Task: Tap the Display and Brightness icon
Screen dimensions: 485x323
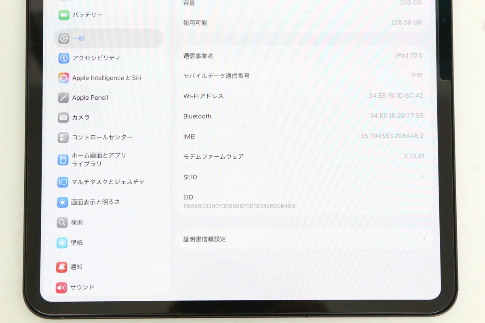Action: click(x=63, y=202)
